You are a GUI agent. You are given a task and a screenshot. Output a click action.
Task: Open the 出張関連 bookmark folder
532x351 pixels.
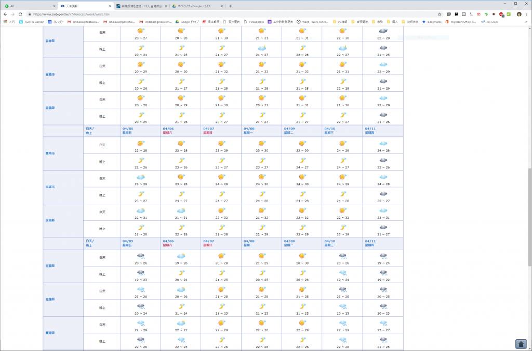click(360, 22)
